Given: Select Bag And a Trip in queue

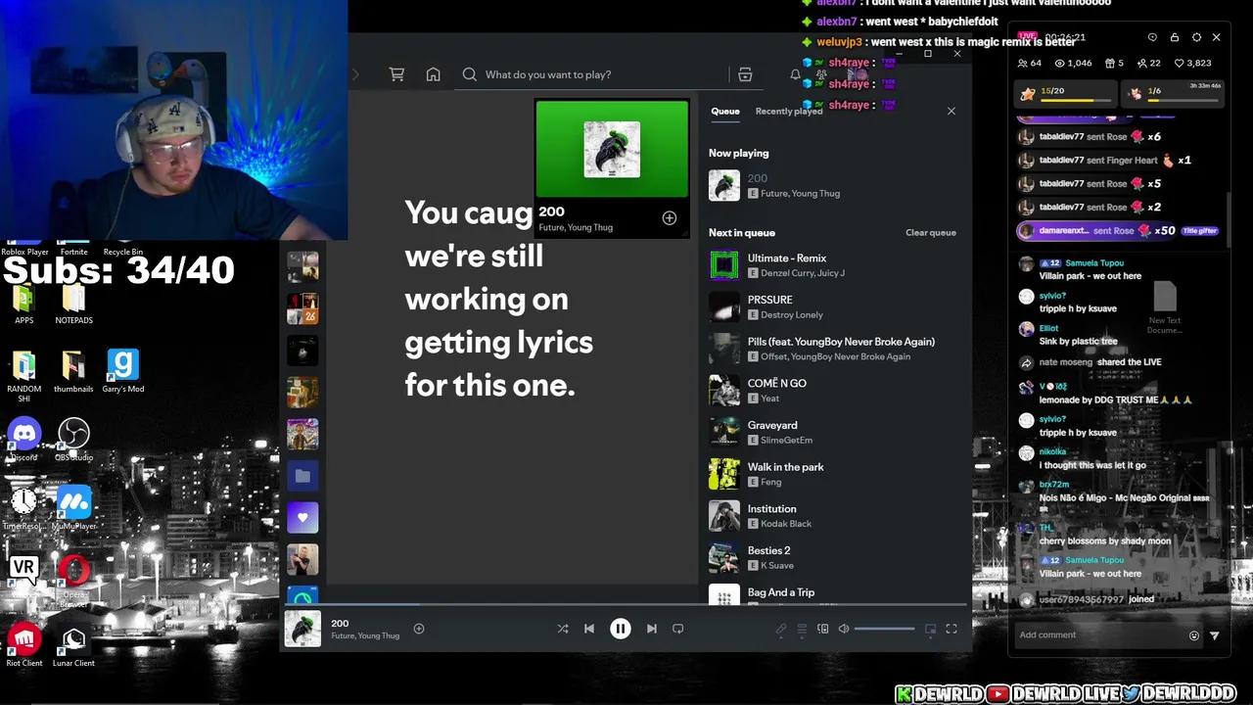Looking at the screenshot, I should coord(833,594).
